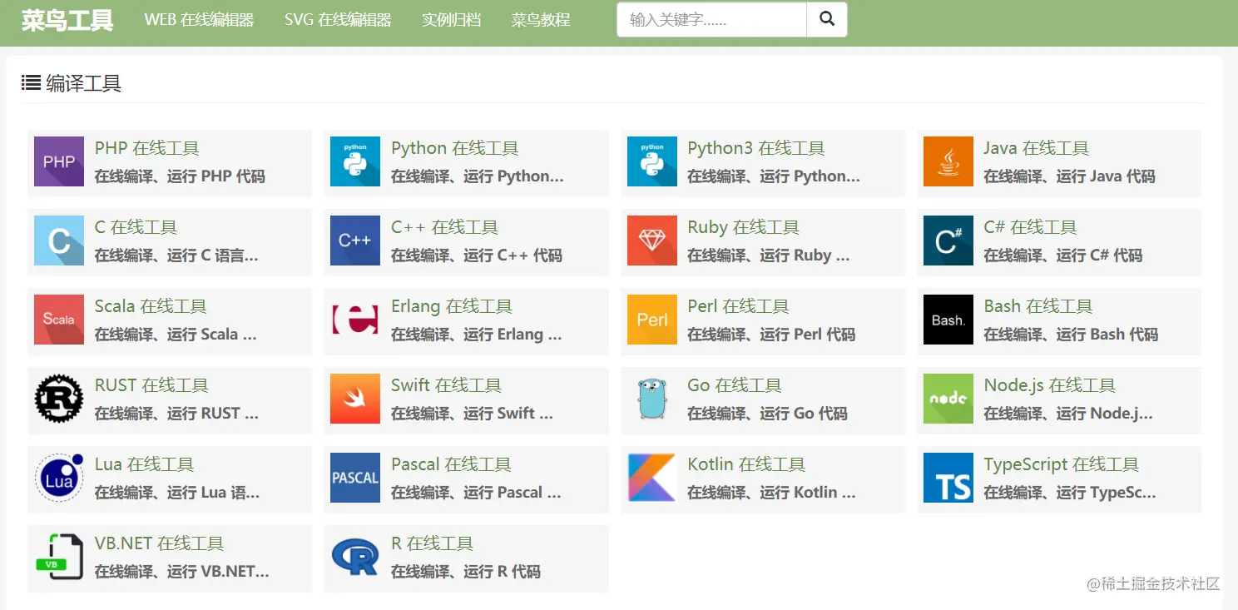Click the blue TypeScript TS icon
Image resolution: width=1238 pixels, height=610 pixels.
pyautogui.click(x=948, y=478)
